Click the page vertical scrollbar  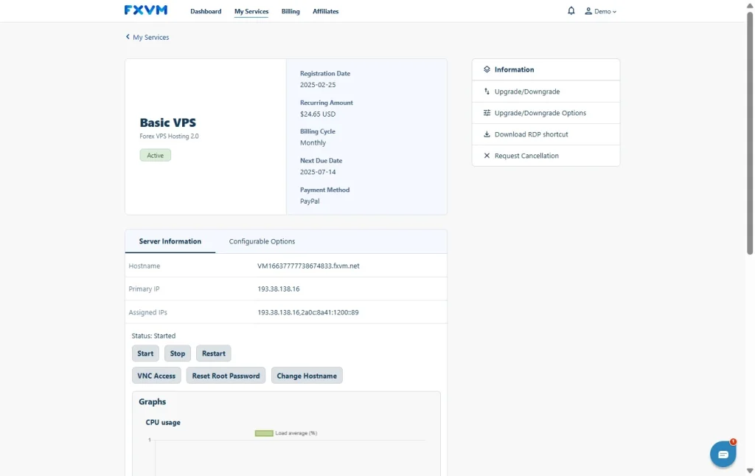pos(750,133)
